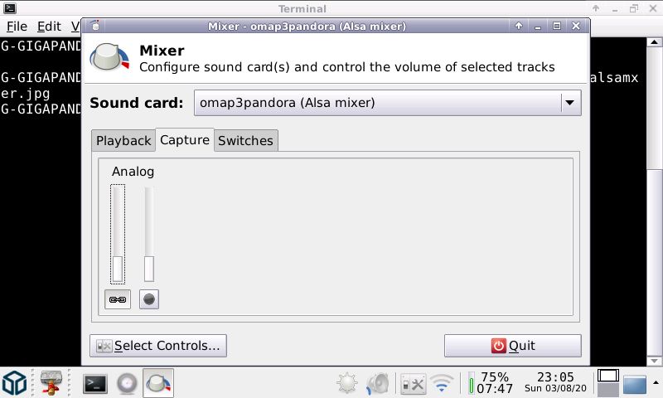Open the Select Controls dialog
The height and width of the screenshot is (398, 663).
click(x=158, y=346)
